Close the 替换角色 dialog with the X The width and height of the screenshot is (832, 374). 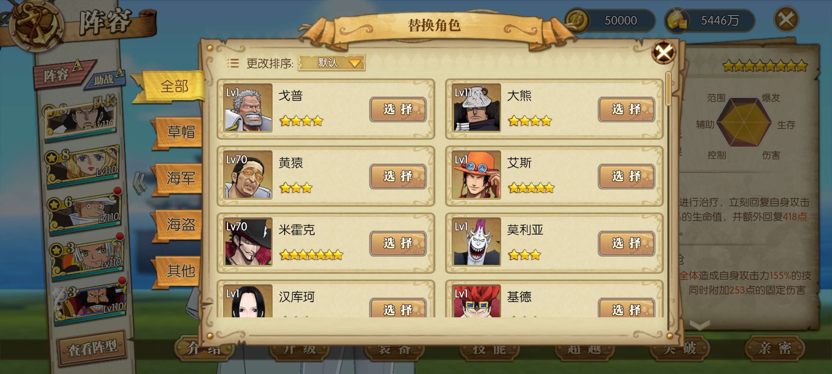663,52
